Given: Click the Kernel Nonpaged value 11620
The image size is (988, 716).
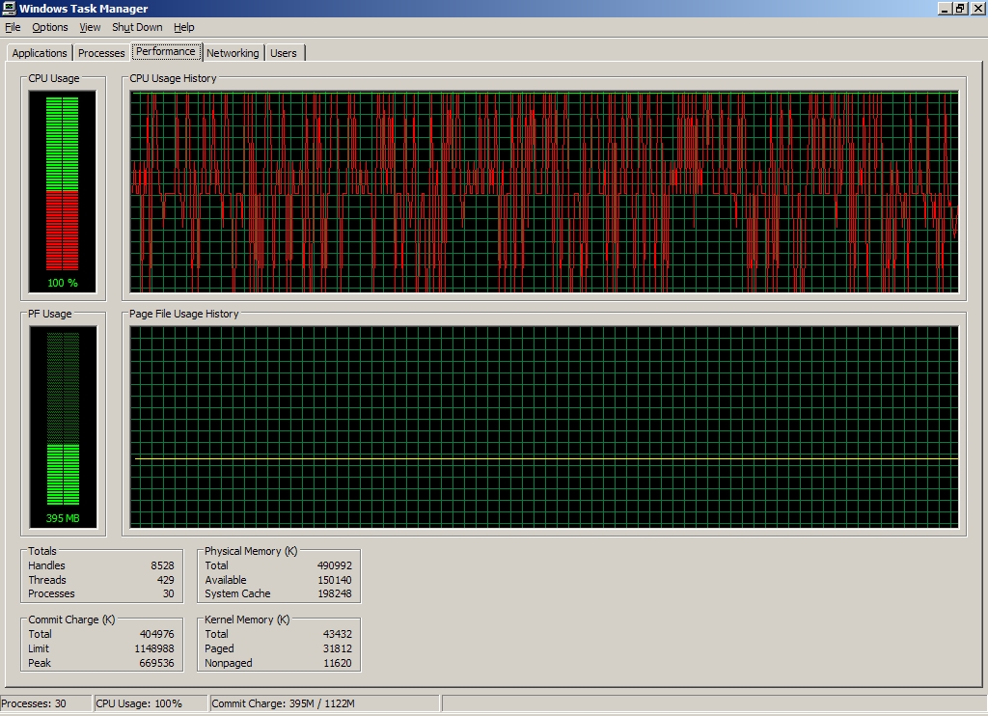Looking at the screenshot, I should coord(337,663).
